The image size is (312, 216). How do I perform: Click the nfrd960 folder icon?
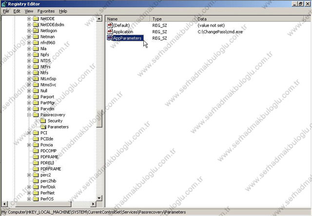click(36, 43)
